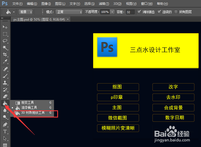
Task: Toggle the 连续的 checkbox
Action: 159,12
